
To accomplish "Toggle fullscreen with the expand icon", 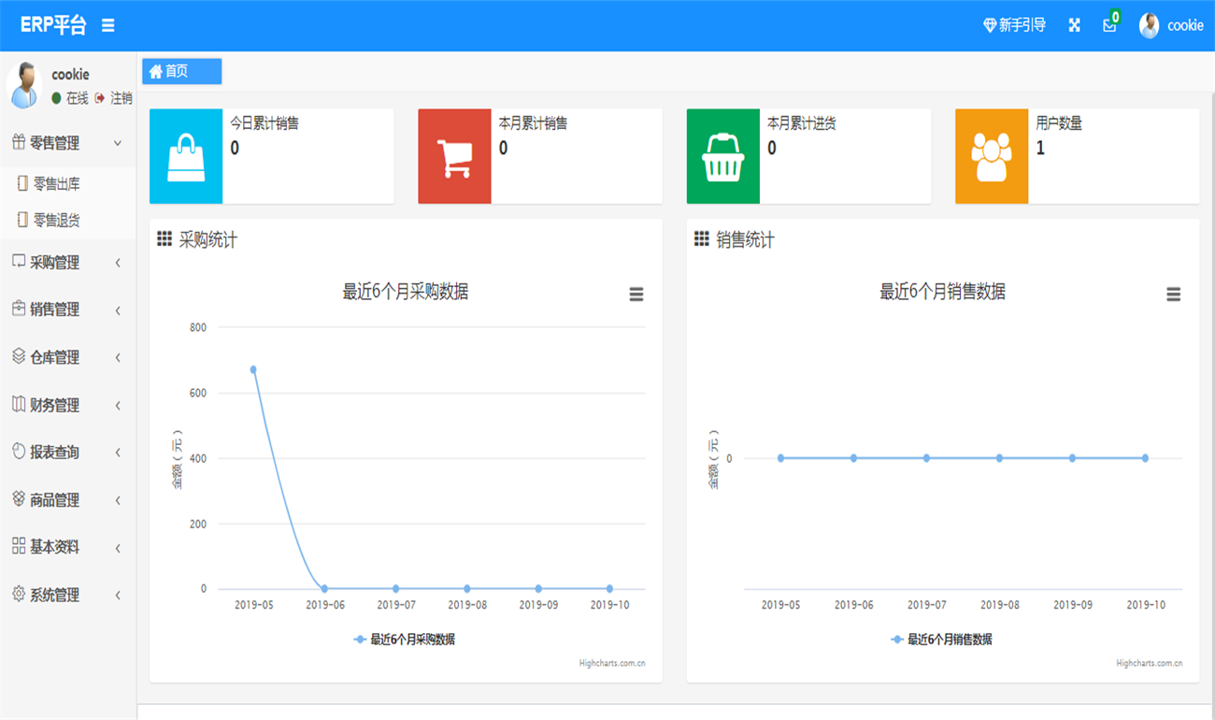I will pos(1075,25).
